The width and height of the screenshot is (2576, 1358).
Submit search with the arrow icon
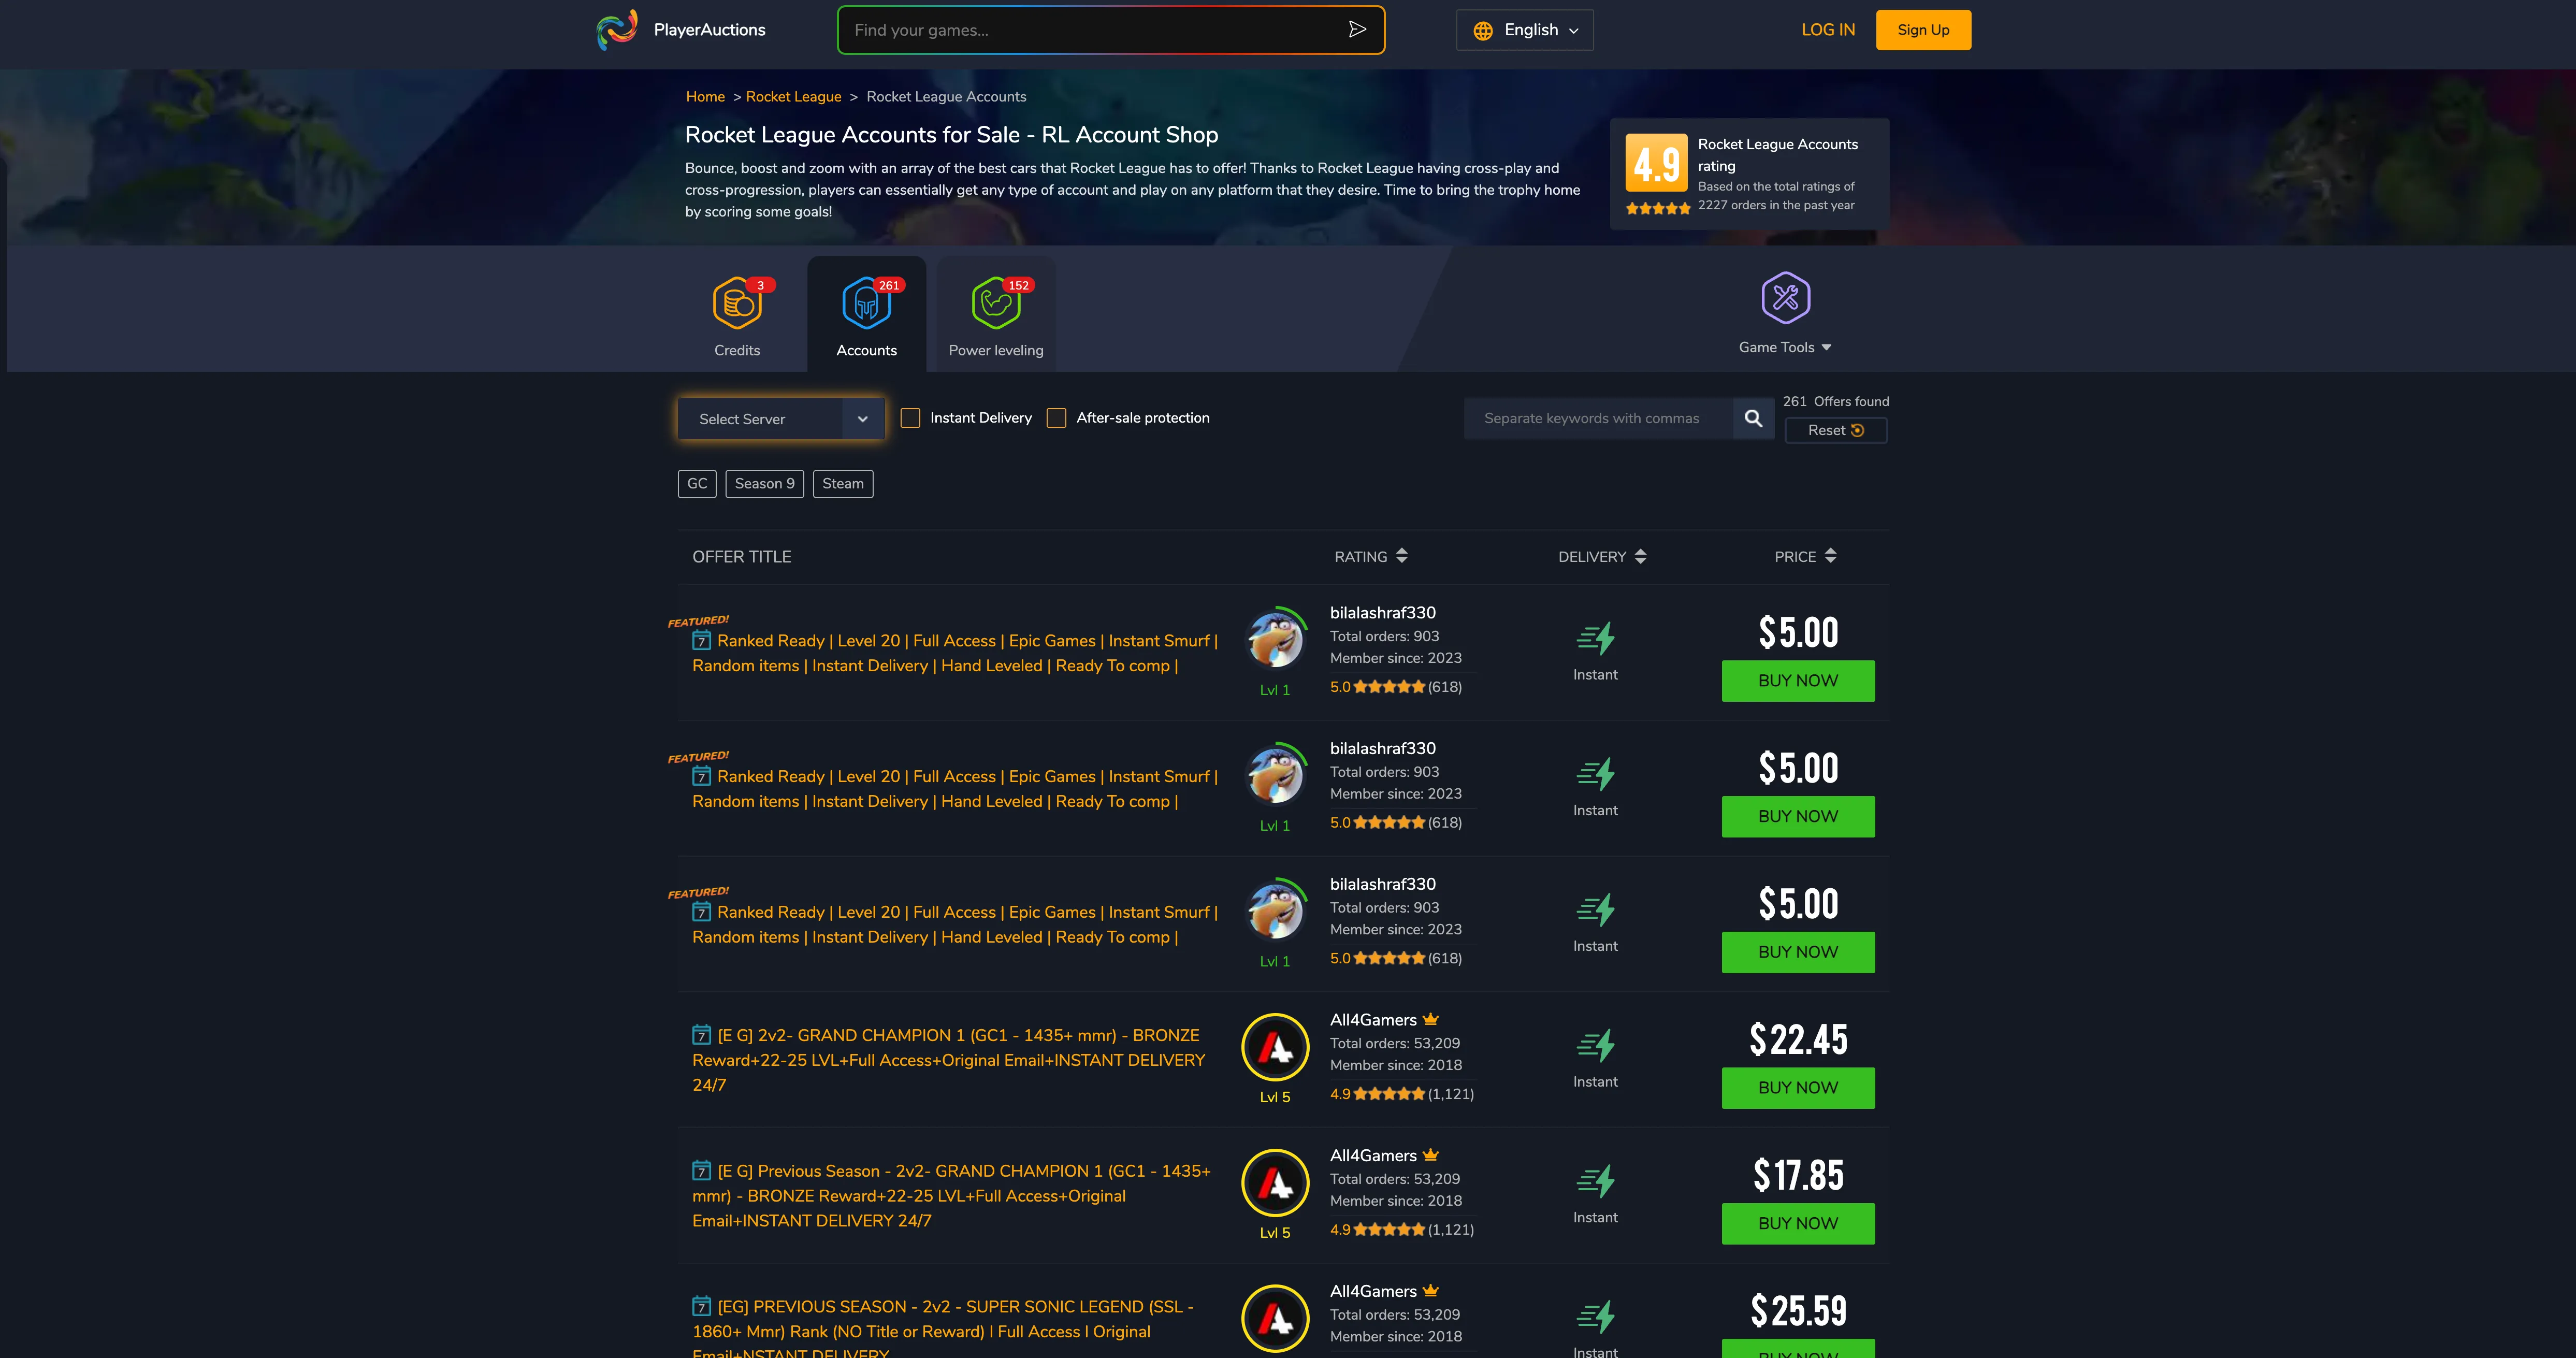point(1357,30)
